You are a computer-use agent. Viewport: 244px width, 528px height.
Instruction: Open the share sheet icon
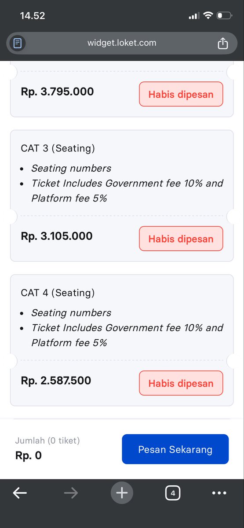(x=223, y=43)
